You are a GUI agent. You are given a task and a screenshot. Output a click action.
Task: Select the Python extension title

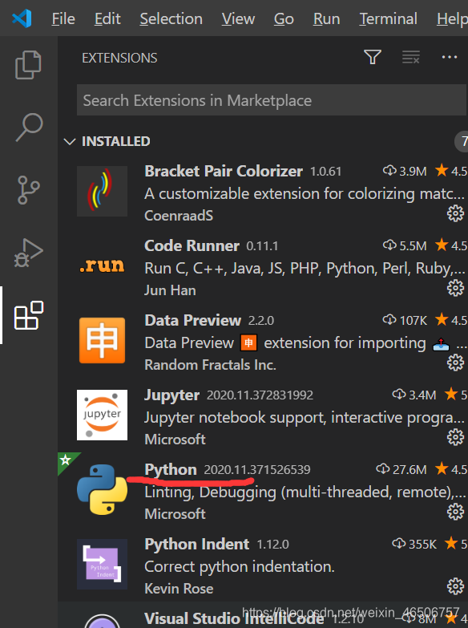point(171,469)
